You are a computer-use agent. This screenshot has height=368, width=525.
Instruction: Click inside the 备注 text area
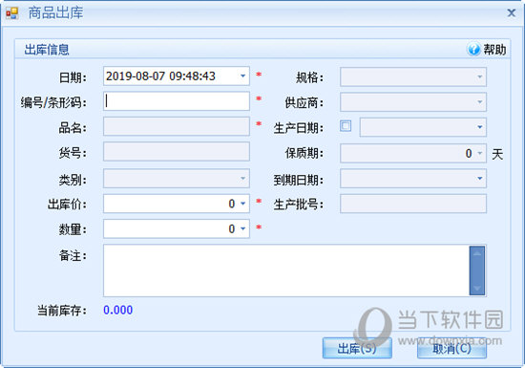[x=286, y=271]
